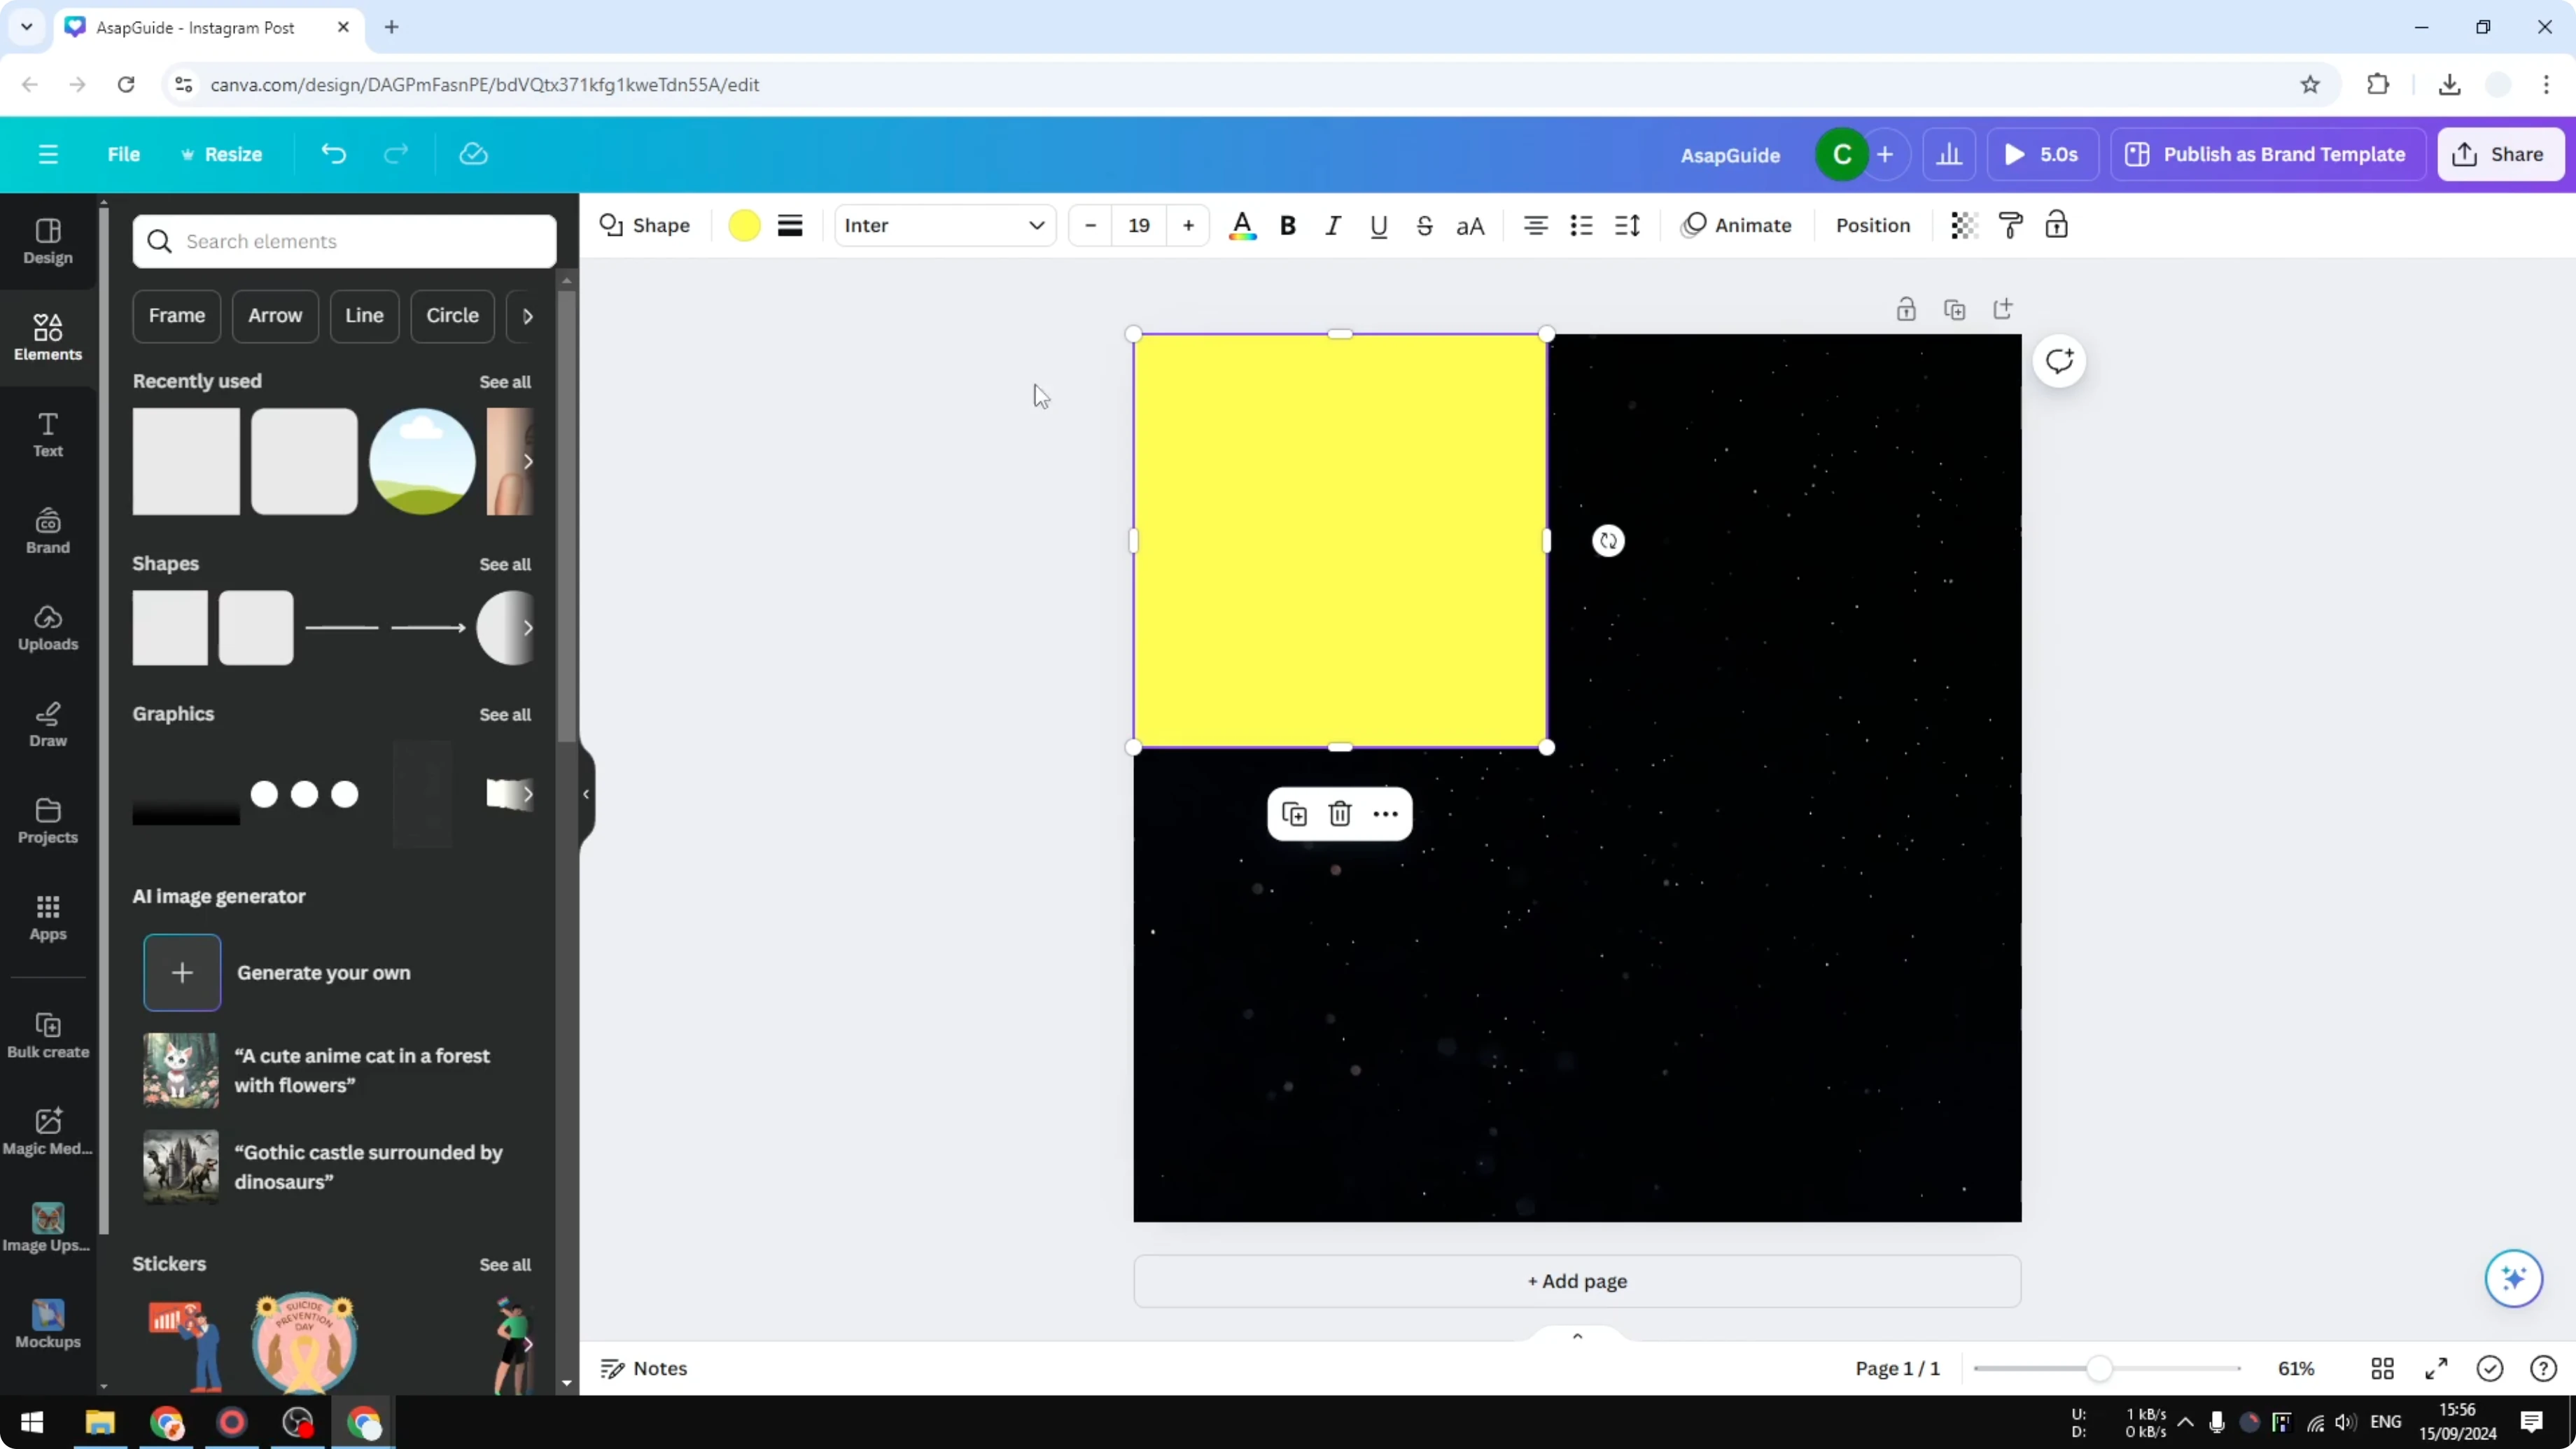Open the analytics insights icon
The image size is (2576, 1449).
1949,154
